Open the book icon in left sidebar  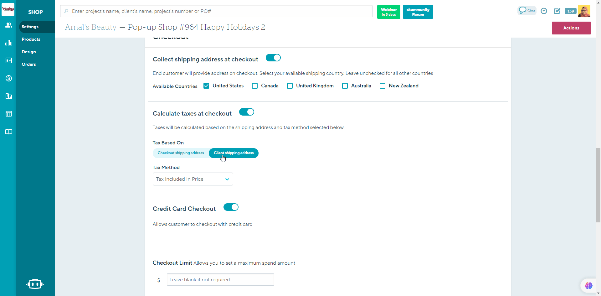[9, 132]
